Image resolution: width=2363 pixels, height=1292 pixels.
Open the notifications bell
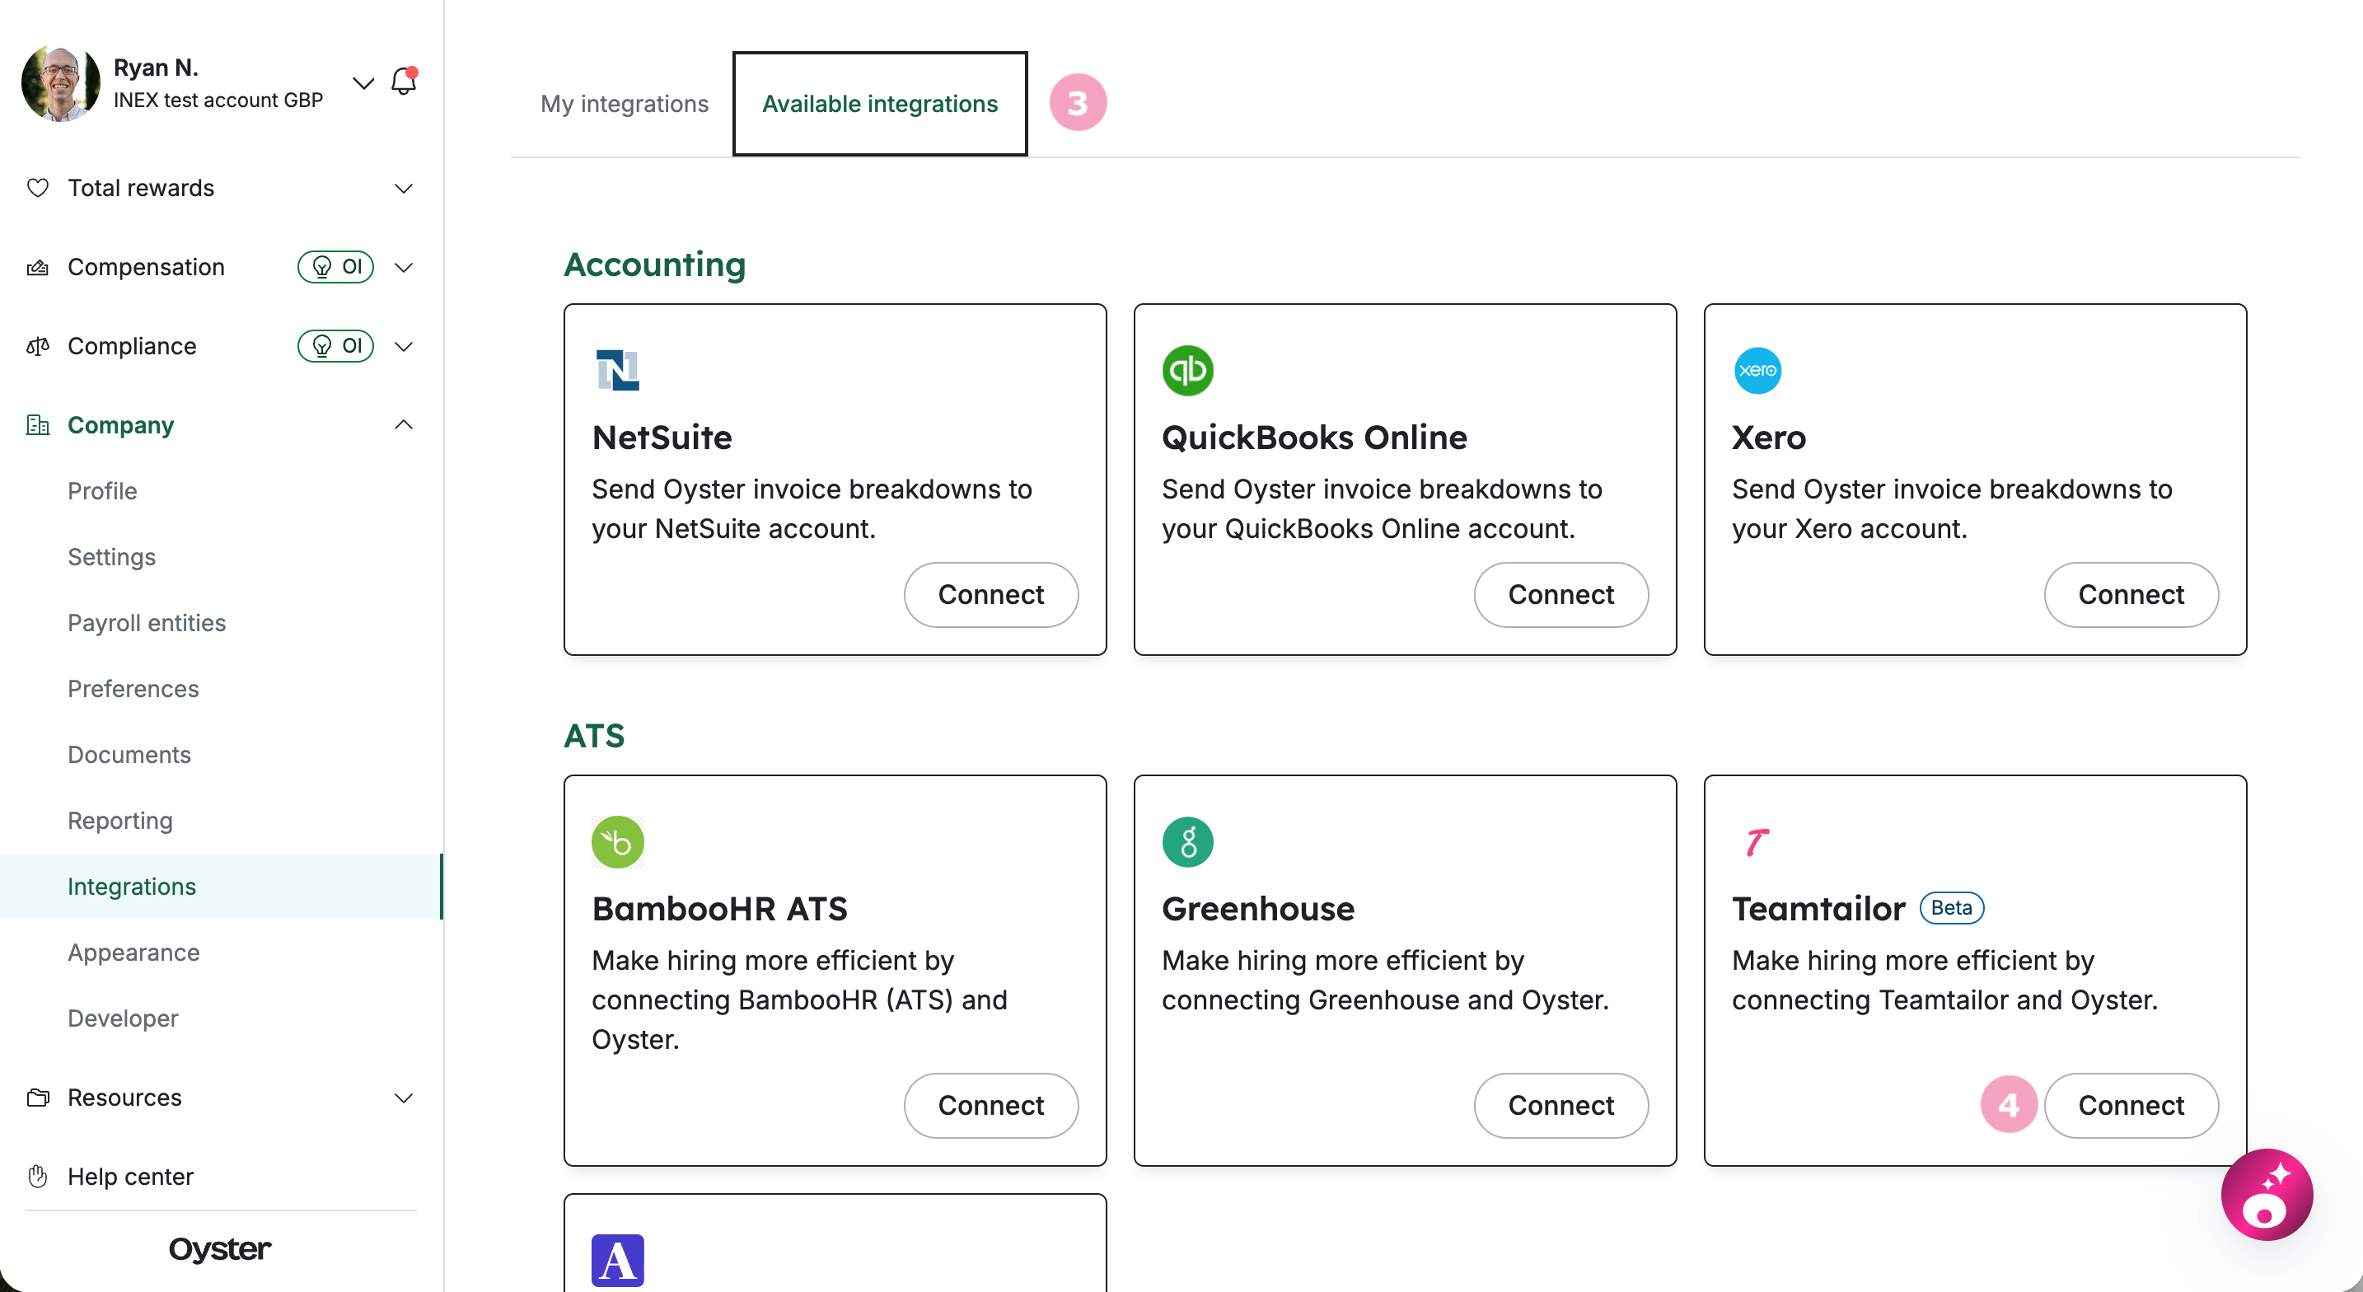[x=404, y=82]
